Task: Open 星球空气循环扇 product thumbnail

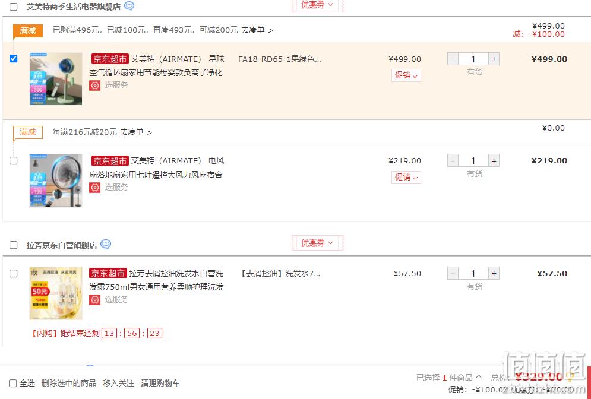Action: 56,79
